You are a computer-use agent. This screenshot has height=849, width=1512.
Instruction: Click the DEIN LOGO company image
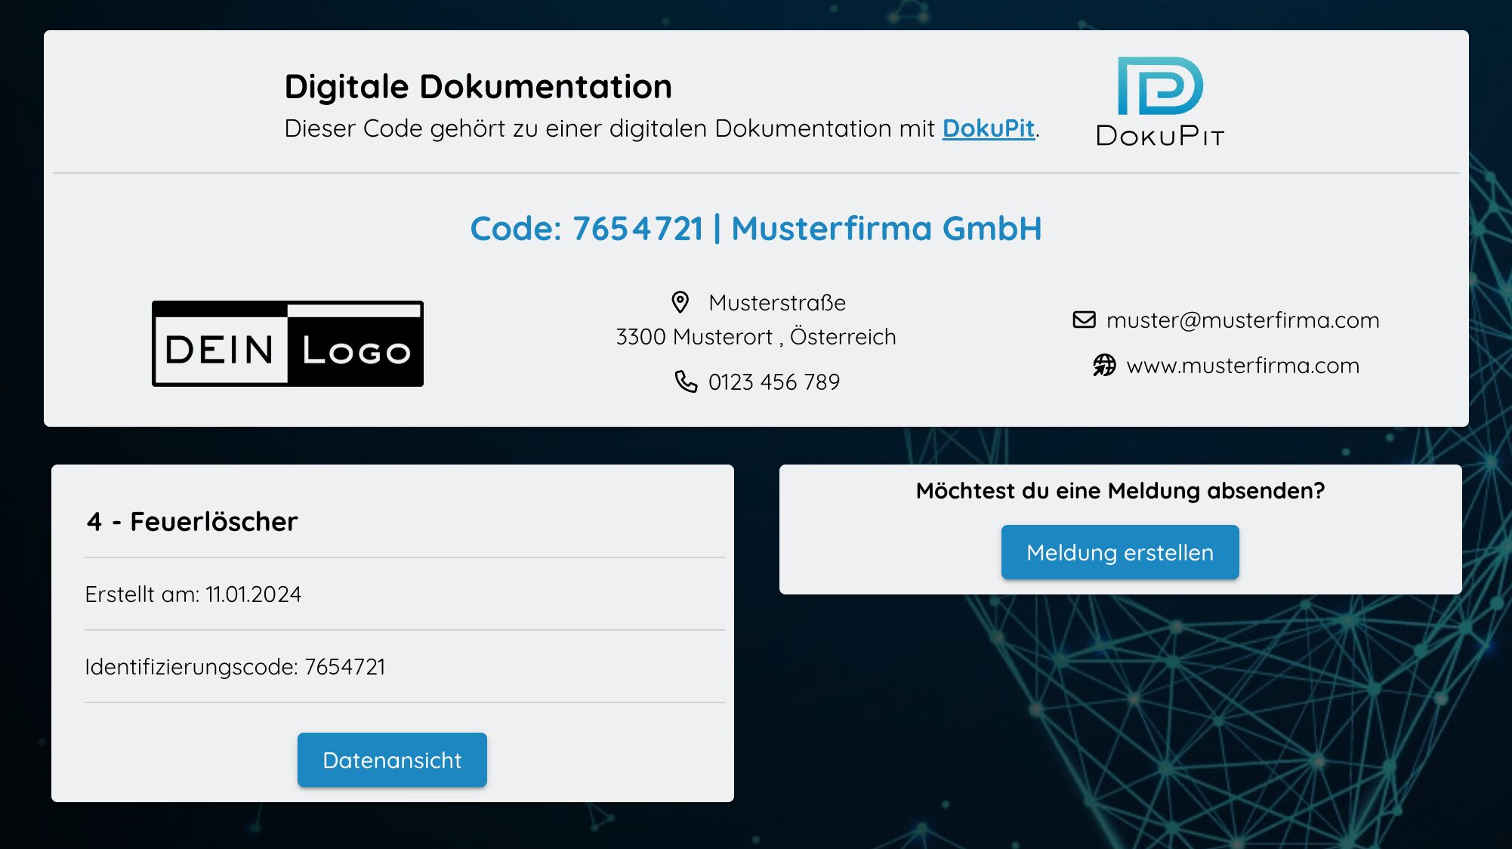(287, 344)
